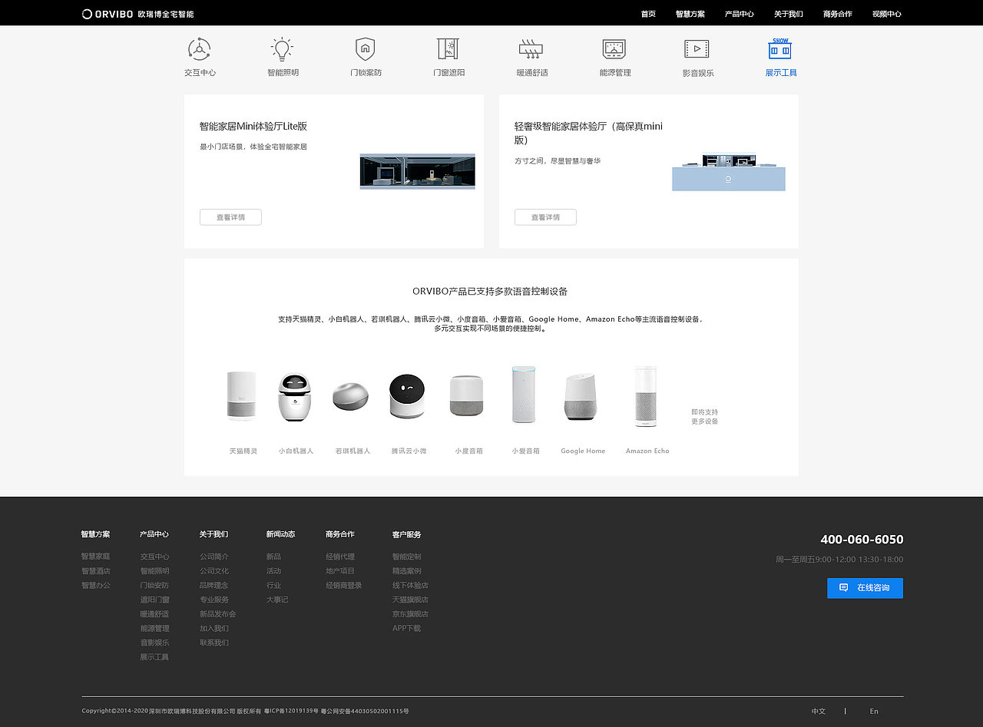This screenshot has height=727, width=983.
Task: Click 查看详情 for the Mini体验厅Lite版 card
Action: (x=230, y=217)
